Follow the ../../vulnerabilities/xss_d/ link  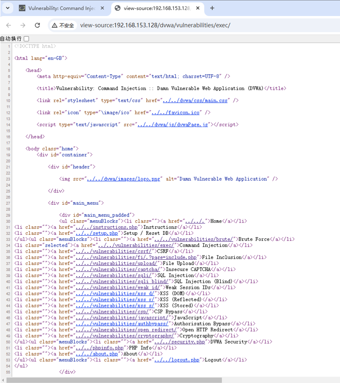click(x=115, y=293)
